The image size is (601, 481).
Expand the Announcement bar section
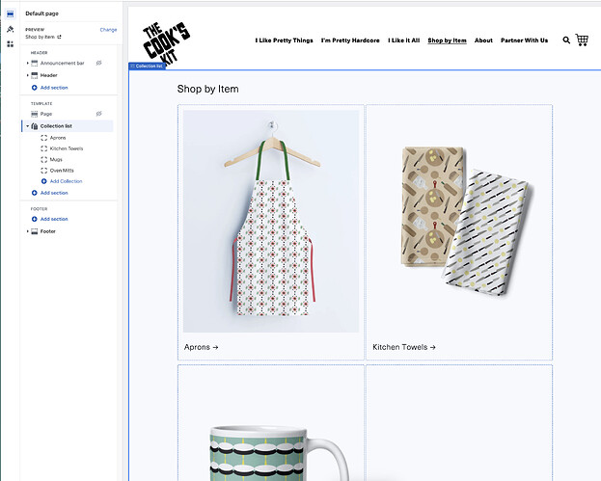tap(28, 64)
